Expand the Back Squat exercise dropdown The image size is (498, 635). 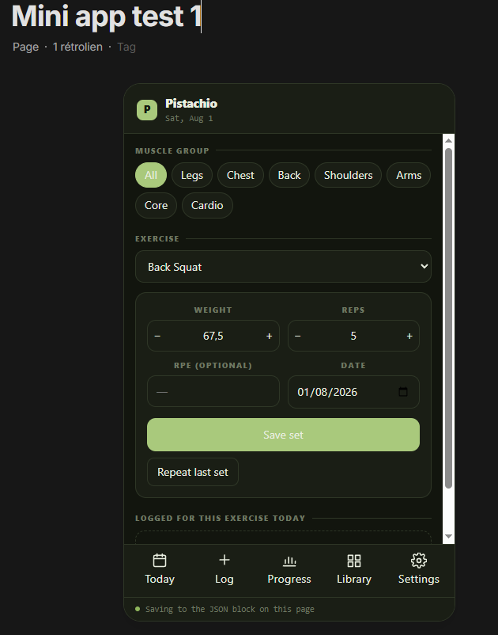click(x=283, y=267)
